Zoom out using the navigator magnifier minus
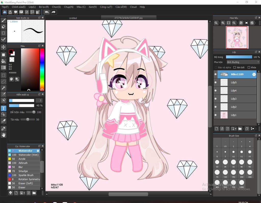This screenshot has width=261, height=203. tap(234, 23)
